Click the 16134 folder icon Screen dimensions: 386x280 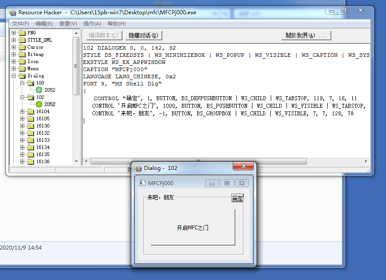(31, 147)
